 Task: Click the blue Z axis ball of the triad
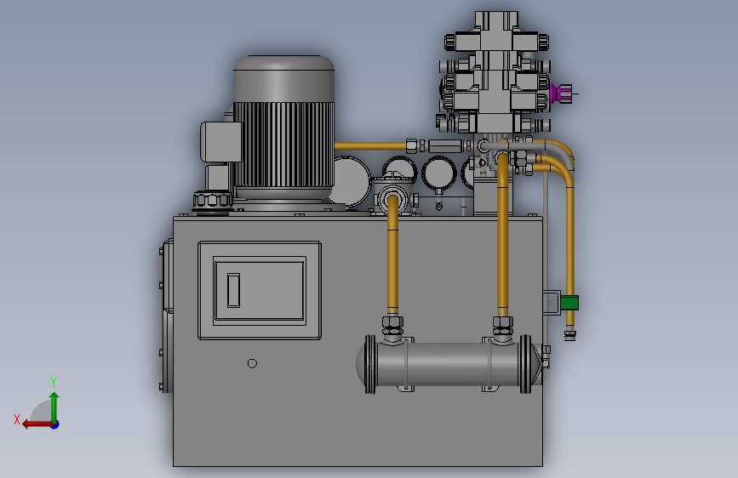[x=55, y=424]
